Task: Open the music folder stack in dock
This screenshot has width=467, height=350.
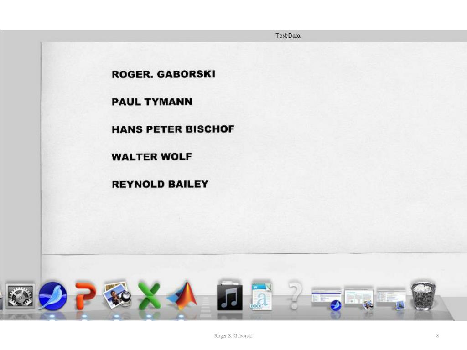Action: [229, 295]
